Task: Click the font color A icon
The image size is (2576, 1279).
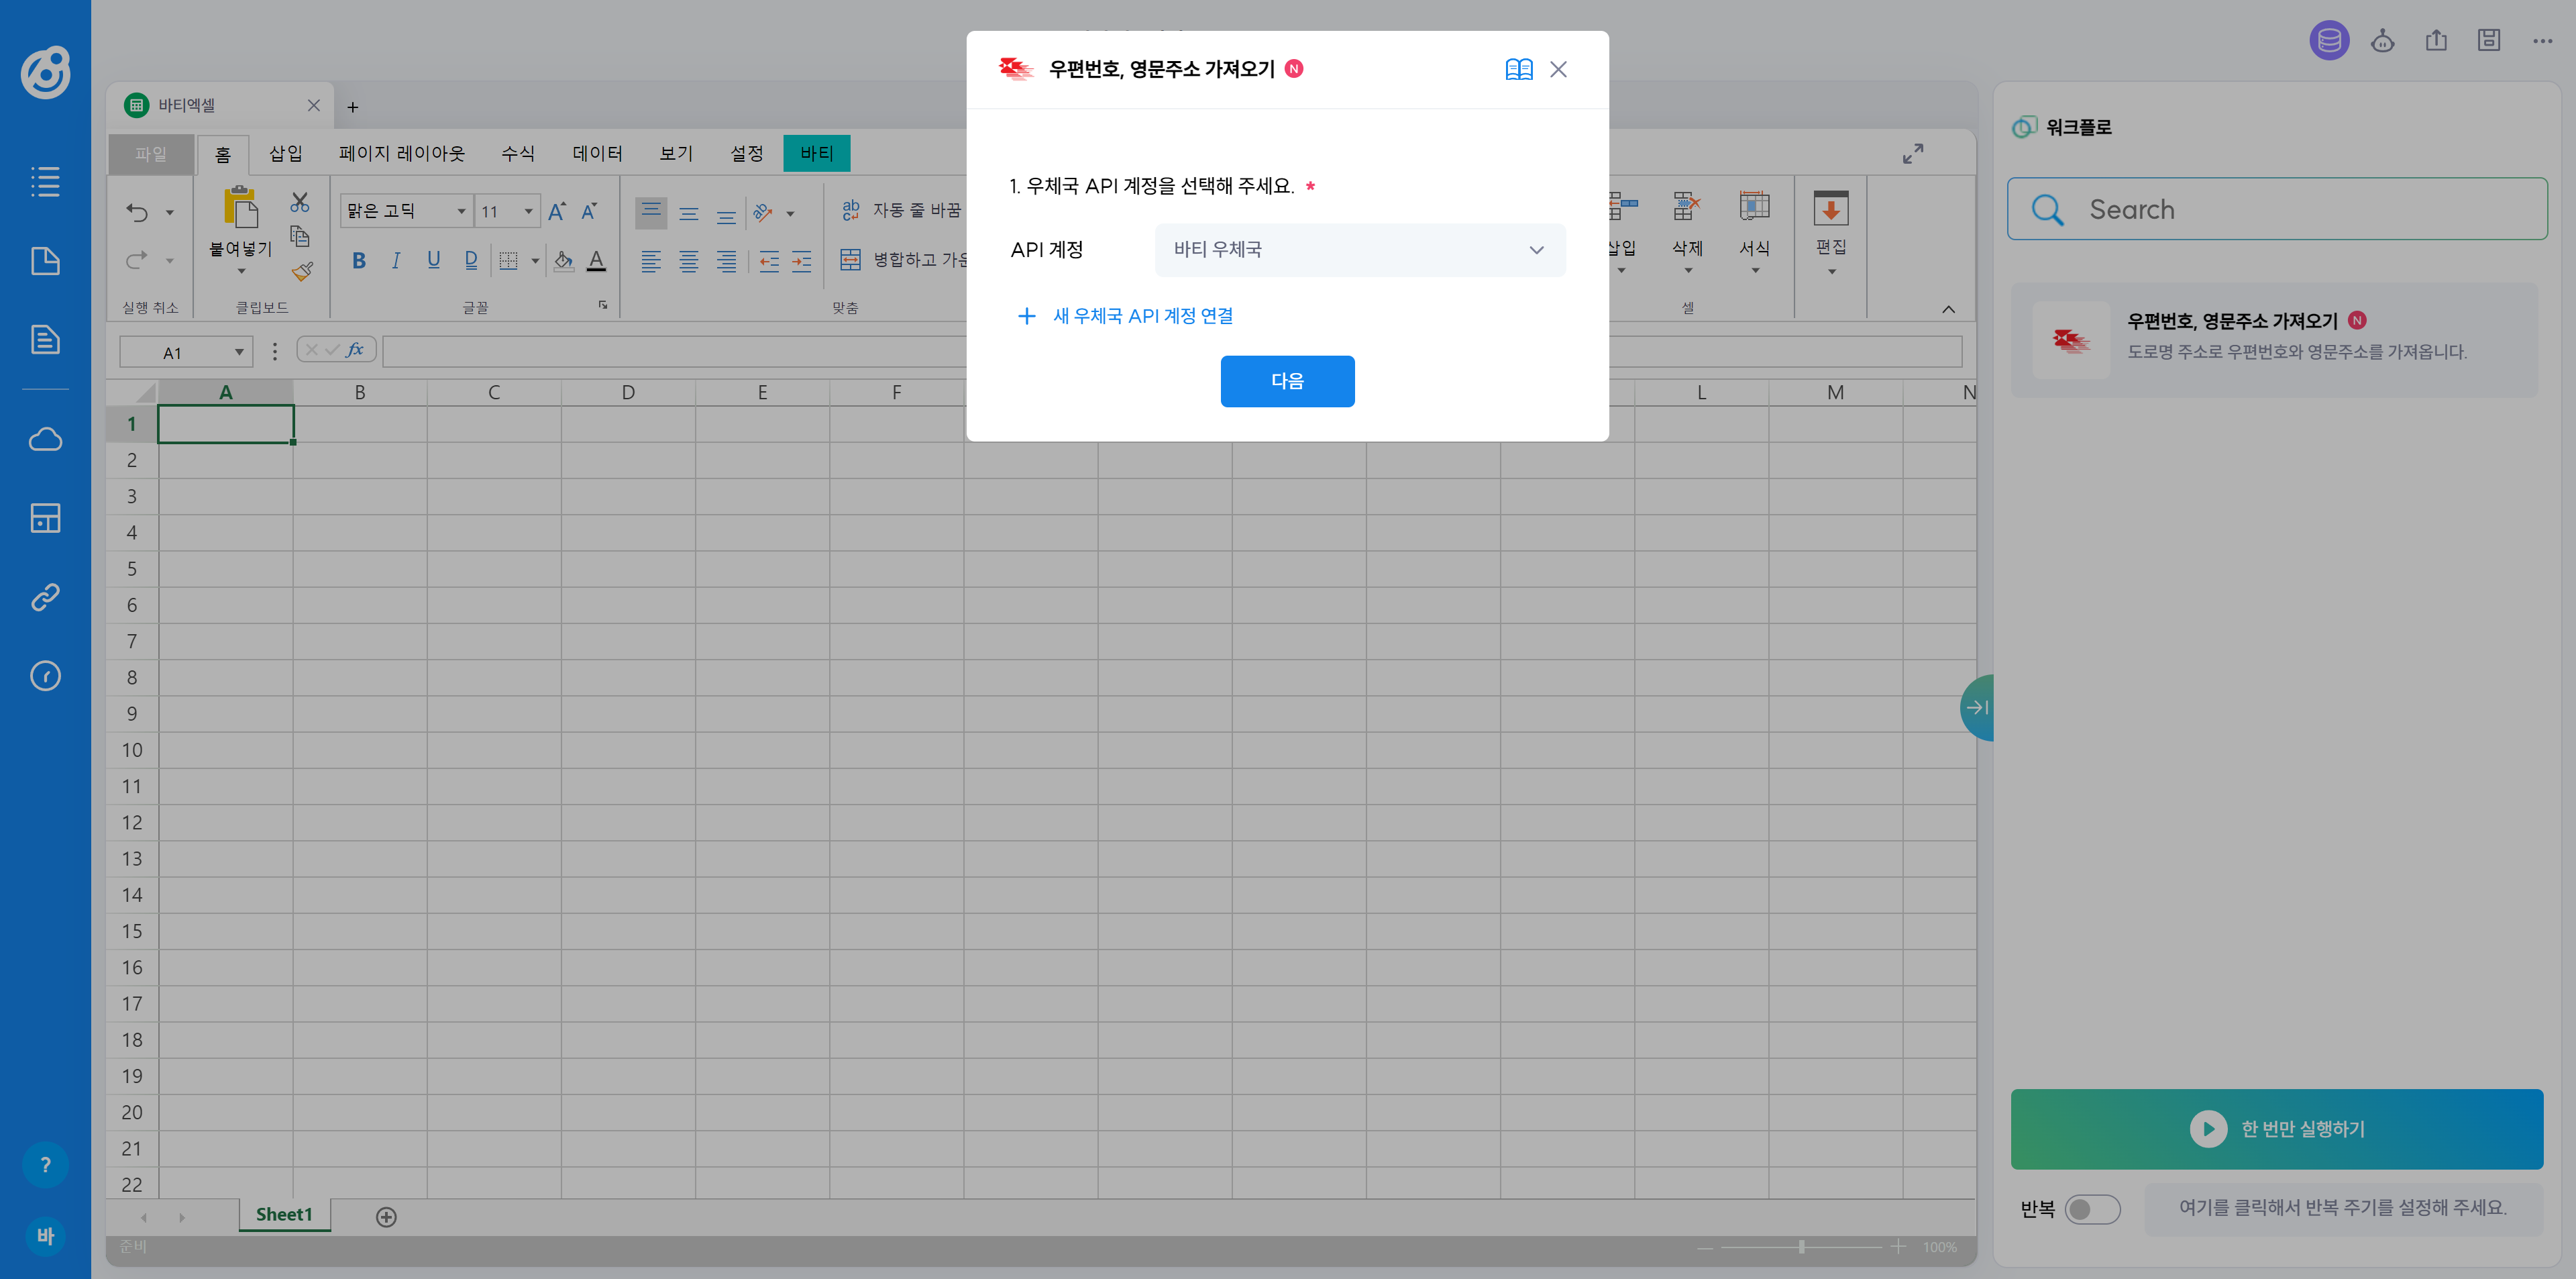Action: (596, 261)
